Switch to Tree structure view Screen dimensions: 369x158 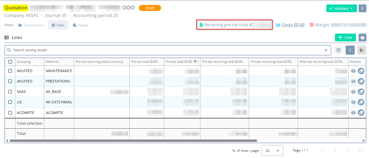(x=31, y=25)
